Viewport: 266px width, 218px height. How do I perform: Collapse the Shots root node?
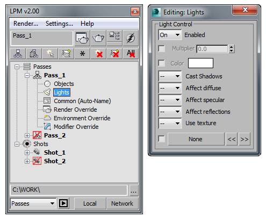(17, 144)
